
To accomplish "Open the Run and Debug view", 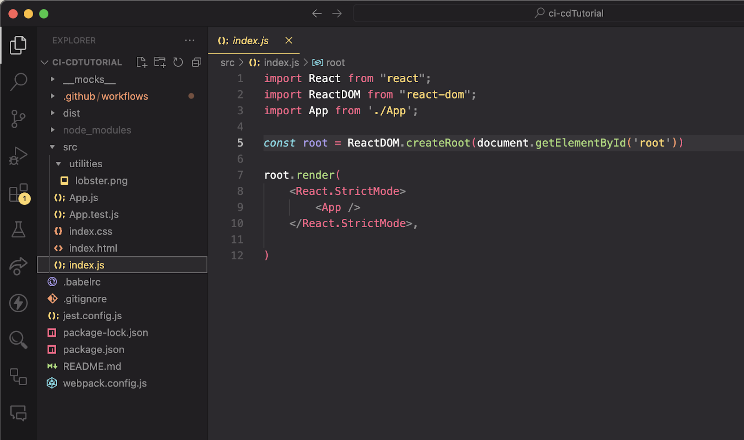I will point(18,156).
